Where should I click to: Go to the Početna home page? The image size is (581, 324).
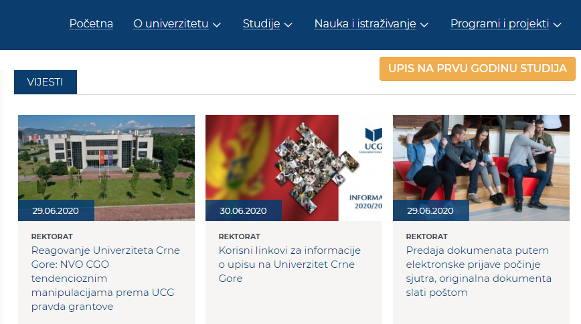pyautogui.click(x=91, y=23)
